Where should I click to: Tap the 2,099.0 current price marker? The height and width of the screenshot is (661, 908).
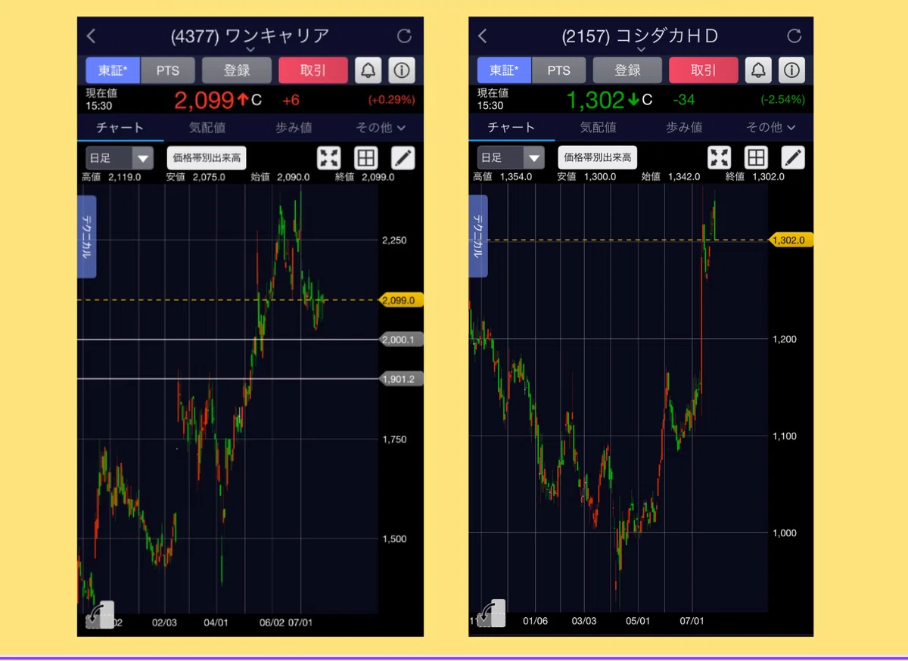click(x=400, y=300)
